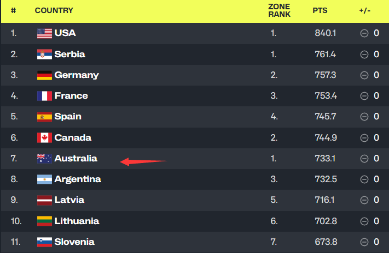Click the Germany flag icon
The height and width of the screenshot is (253, 389).
coord(44,75)
